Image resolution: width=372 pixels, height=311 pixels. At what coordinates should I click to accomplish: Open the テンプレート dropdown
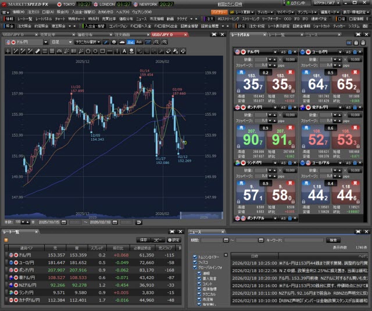click(307, 12)
